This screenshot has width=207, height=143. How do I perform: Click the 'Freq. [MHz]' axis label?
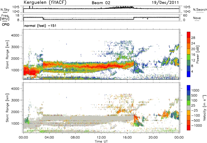pos(5,17)
